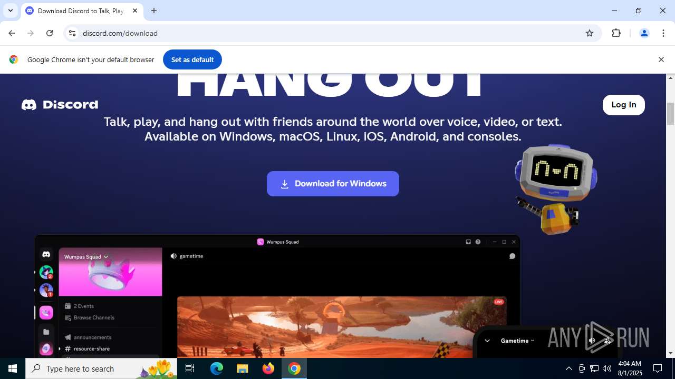Viewport: 675px width, 379px height.
Task: Click the Clyde robot mascot image
Action: (x=556, y=188)
